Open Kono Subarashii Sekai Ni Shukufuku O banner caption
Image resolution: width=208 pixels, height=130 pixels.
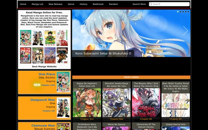(x=103, y=53)
